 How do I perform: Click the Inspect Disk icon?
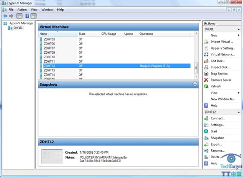(x=206, y=67)
